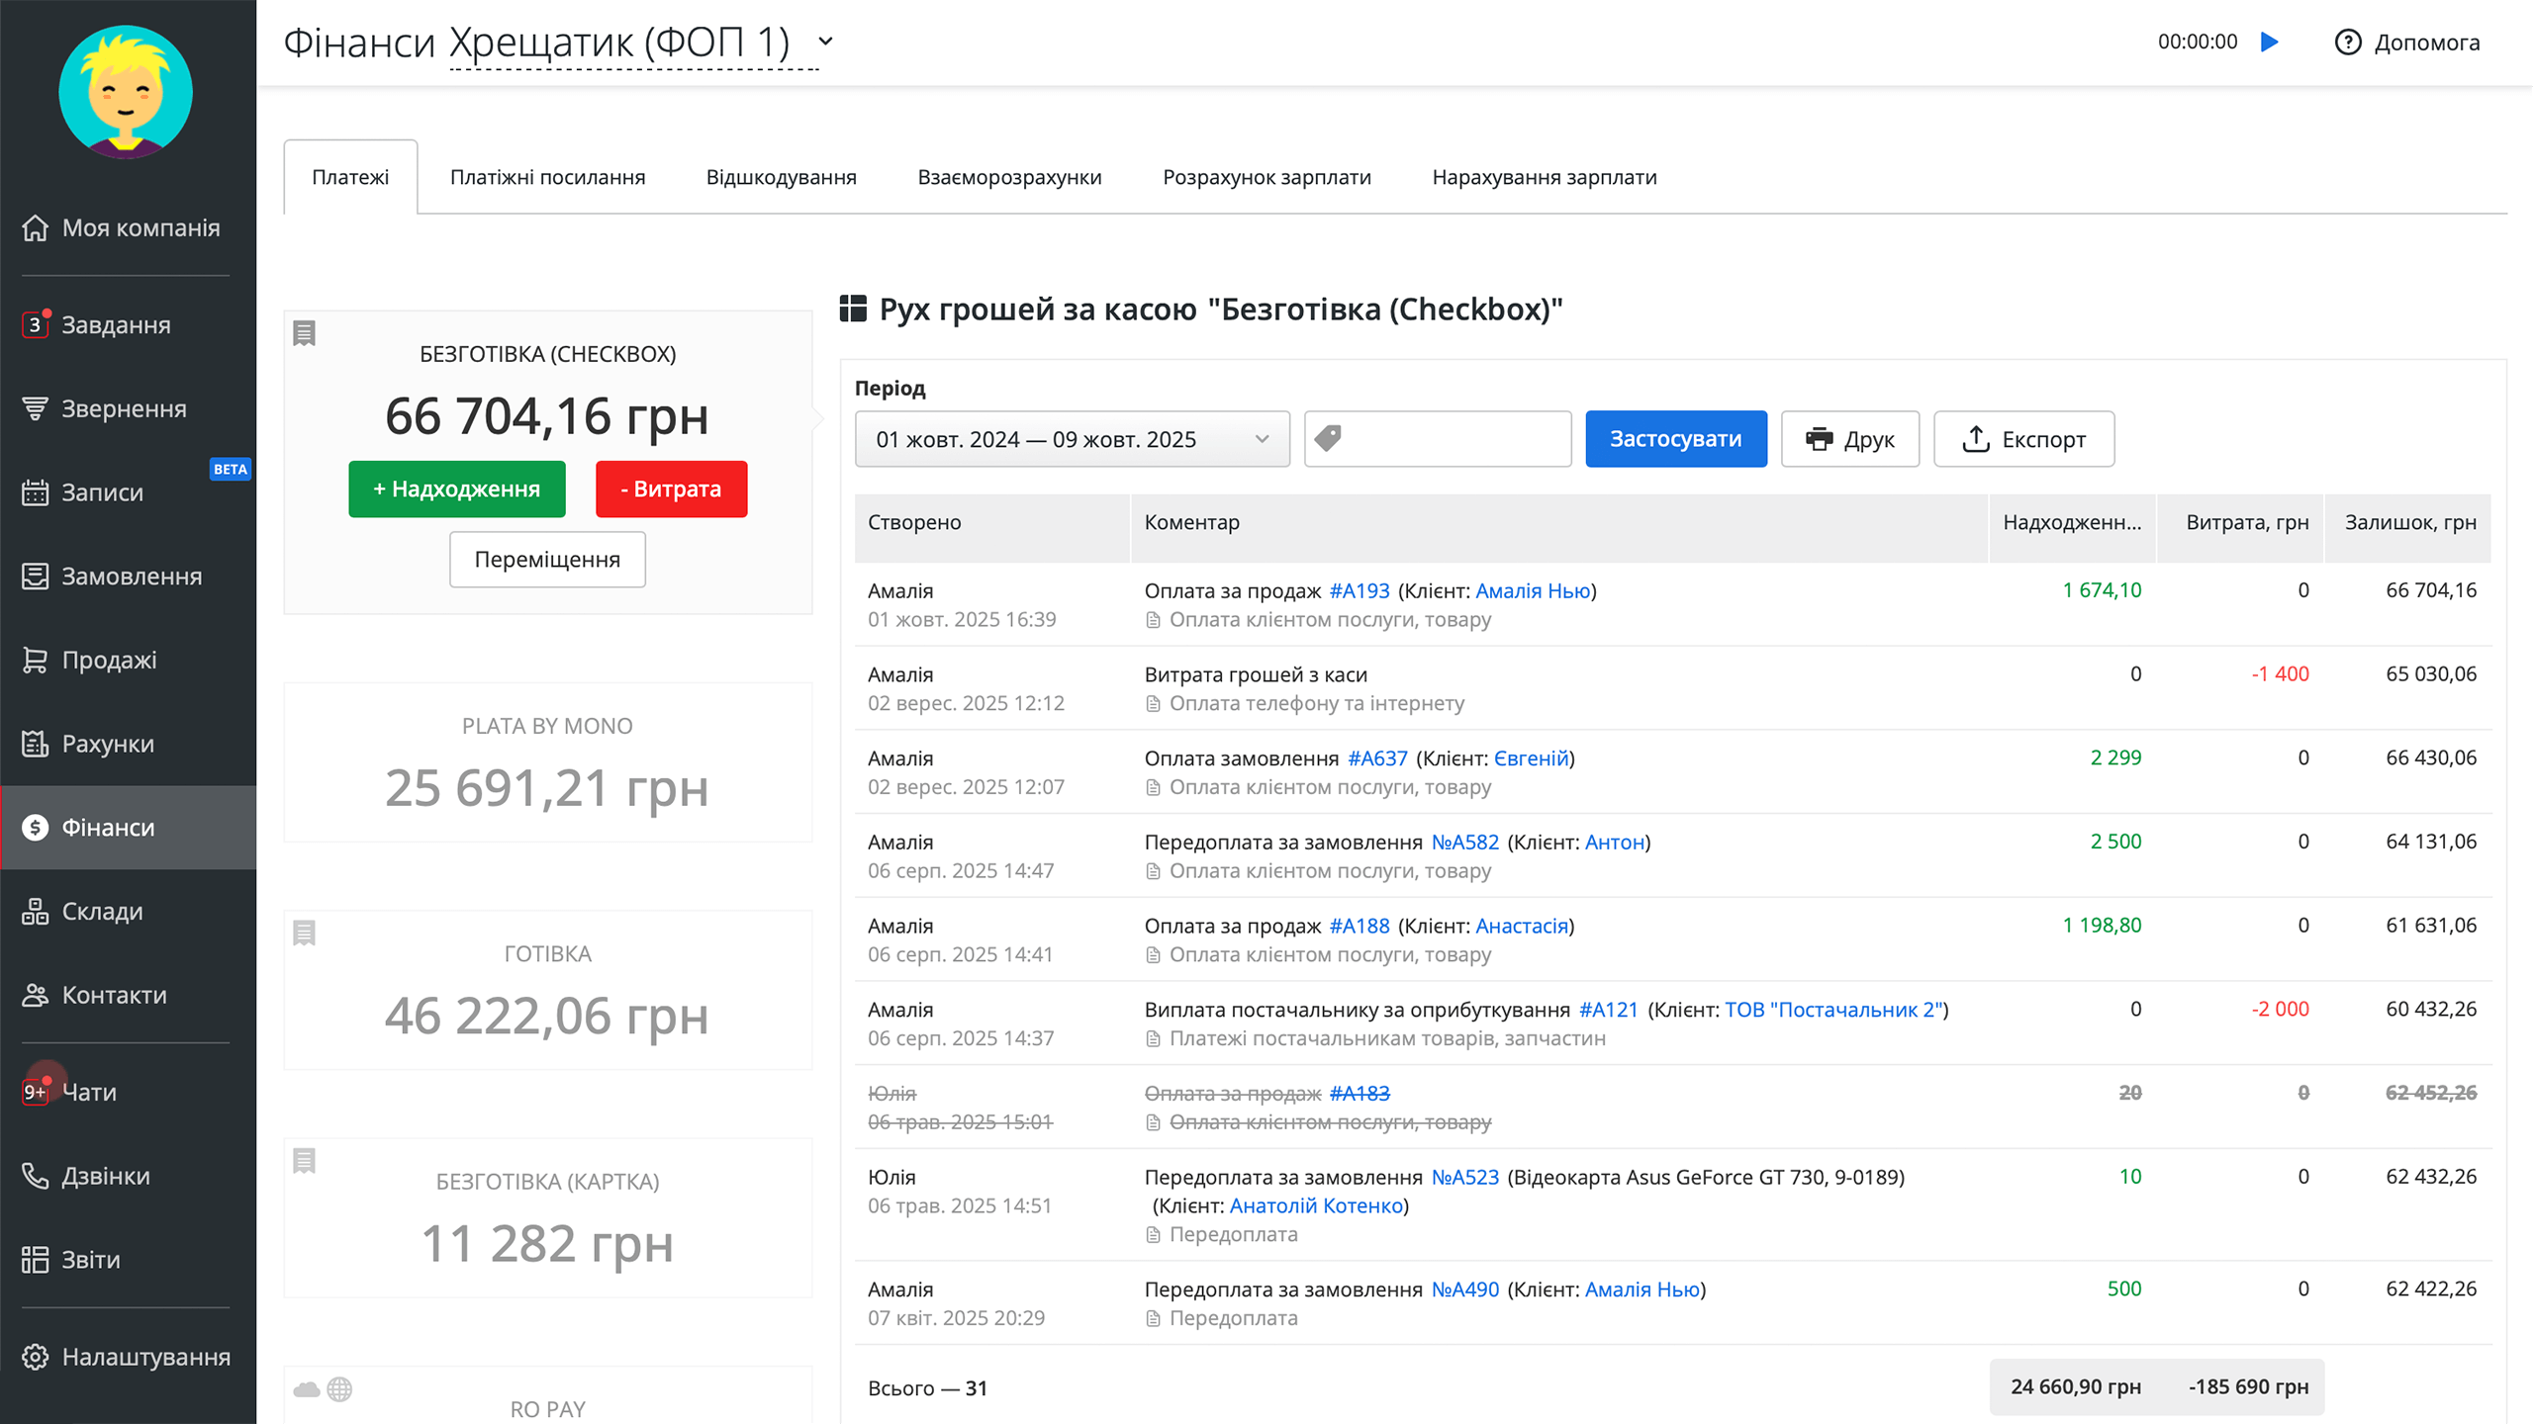This screenshot has width=2533, height=1424.
Task: Click the Експорт button
Action: coord(2023,439)
